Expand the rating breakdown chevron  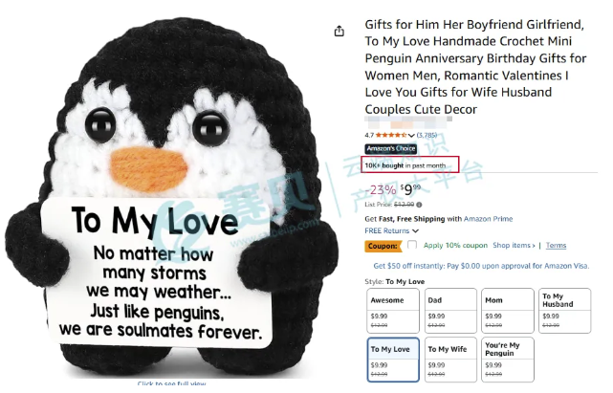(x=411, y=136)
